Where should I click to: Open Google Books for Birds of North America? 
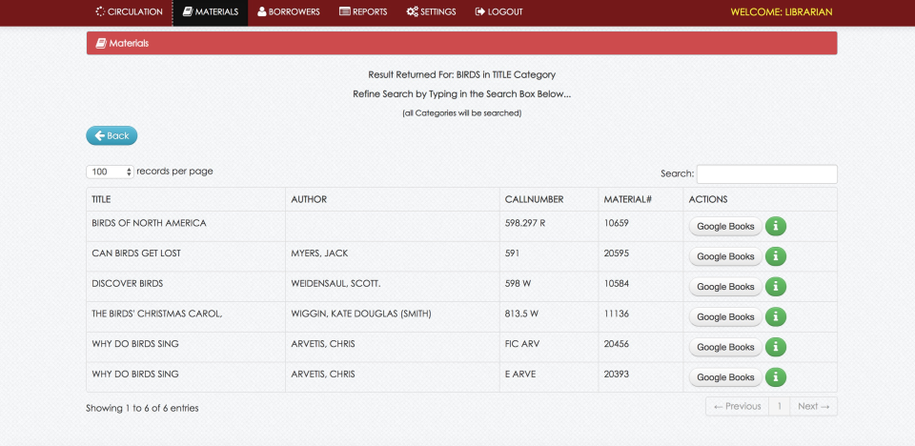725,226
